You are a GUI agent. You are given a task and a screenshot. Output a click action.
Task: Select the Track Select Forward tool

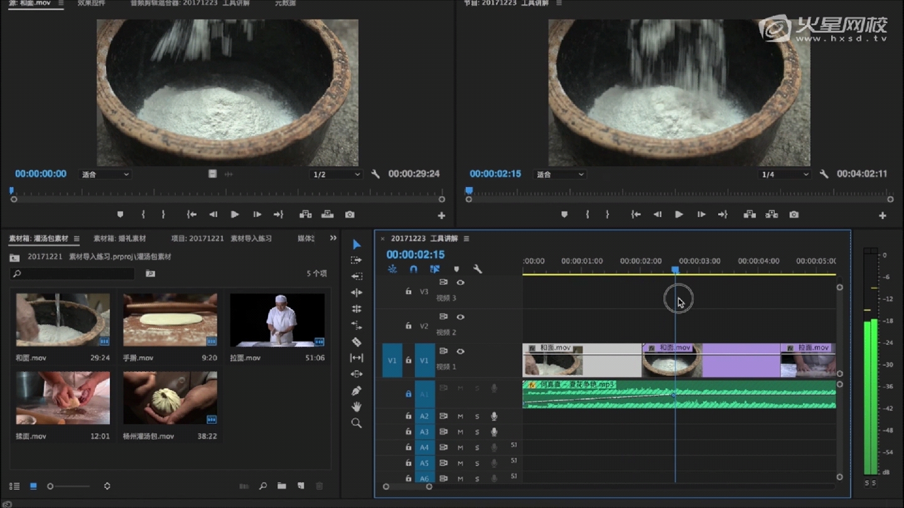pos(357,260)
